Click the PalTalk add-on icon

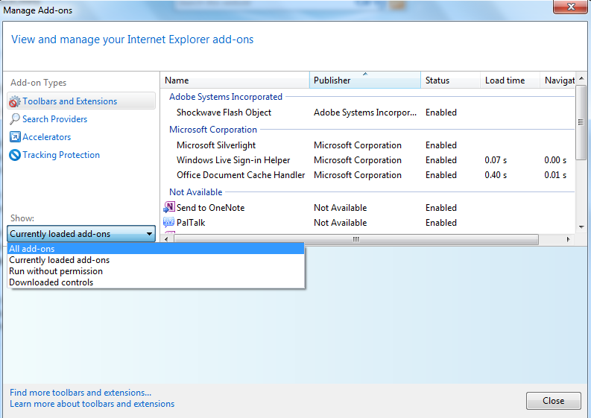coord(169,222)
